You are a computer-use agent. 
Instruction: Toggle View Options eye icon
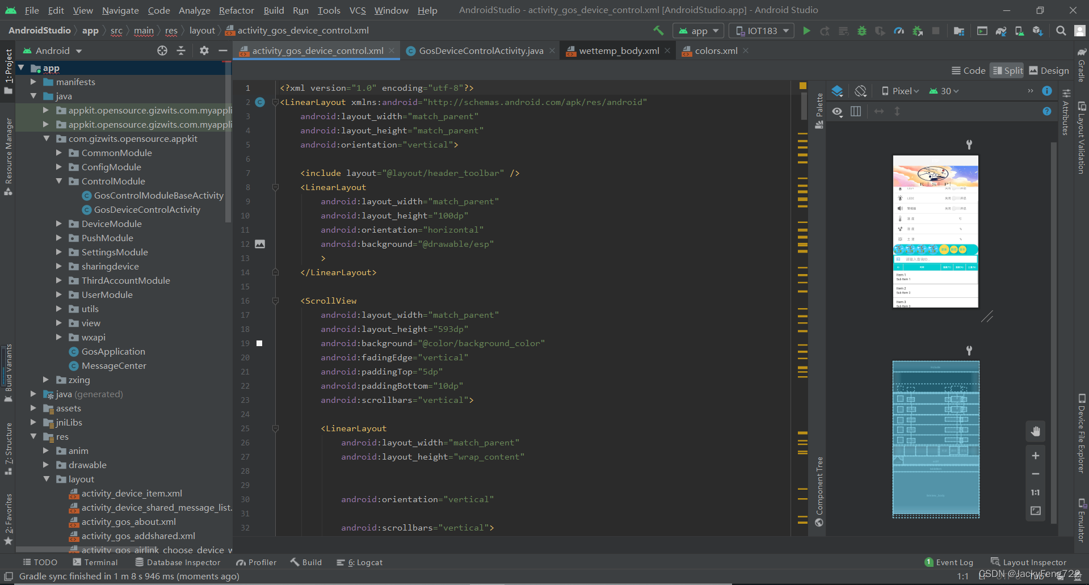(837, 111)
